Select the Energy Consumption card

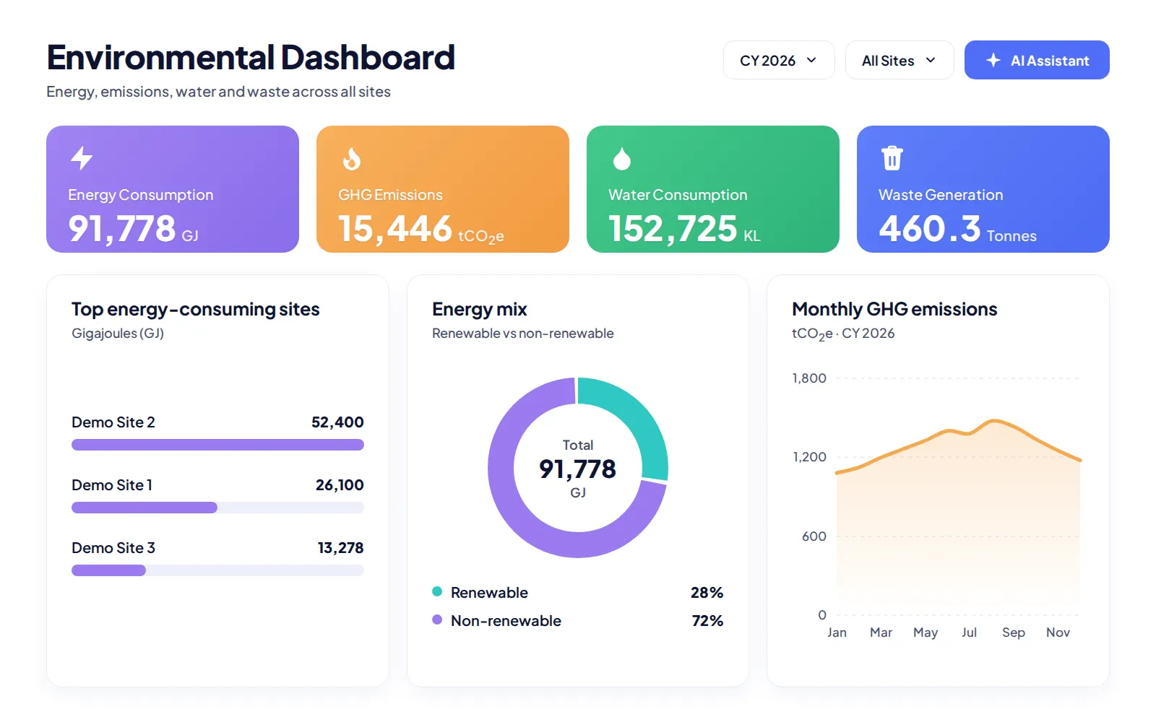[x=173, y=189]
